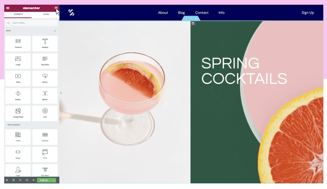
Task: Switch to the Elements tab
Action: 18,14
